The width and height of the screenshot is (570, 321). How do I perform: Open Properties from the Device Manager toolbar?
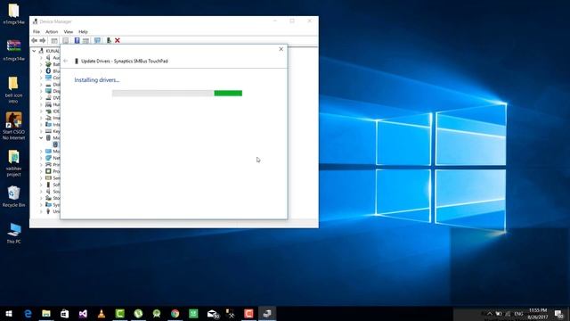coord(65,40)
